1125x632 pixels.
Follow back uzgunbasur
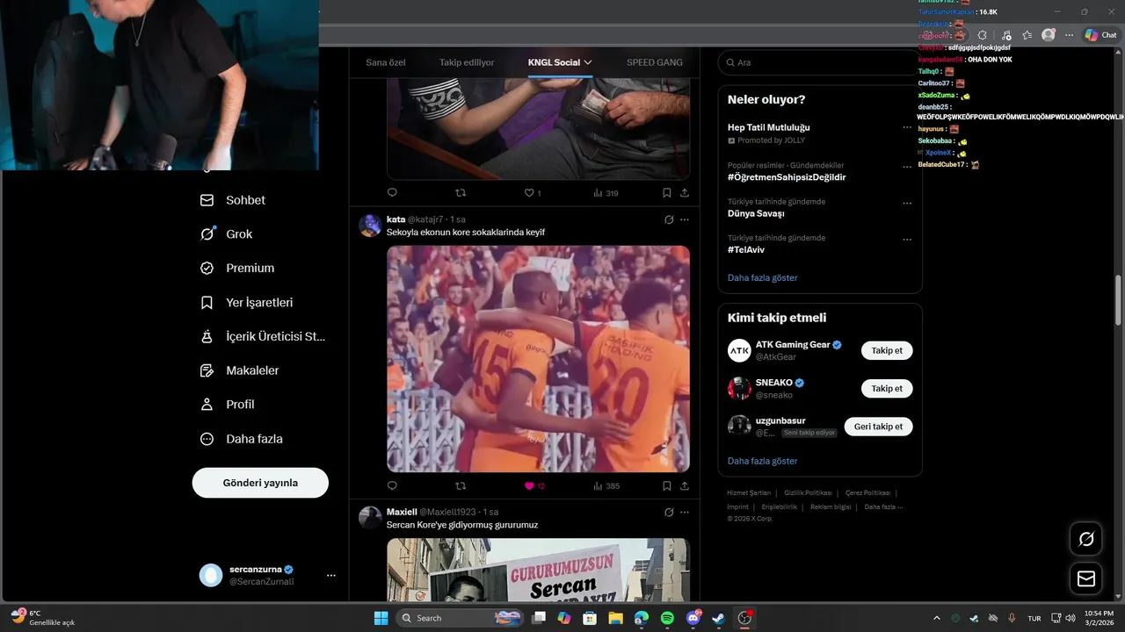(x=878, y=427)
